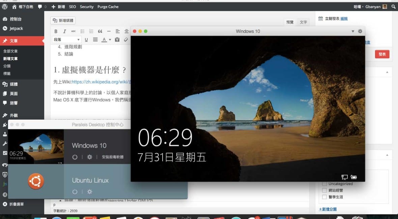Check the Uncategorized category checkbox
Screen dimensions: 398x219
pos(324,184)
